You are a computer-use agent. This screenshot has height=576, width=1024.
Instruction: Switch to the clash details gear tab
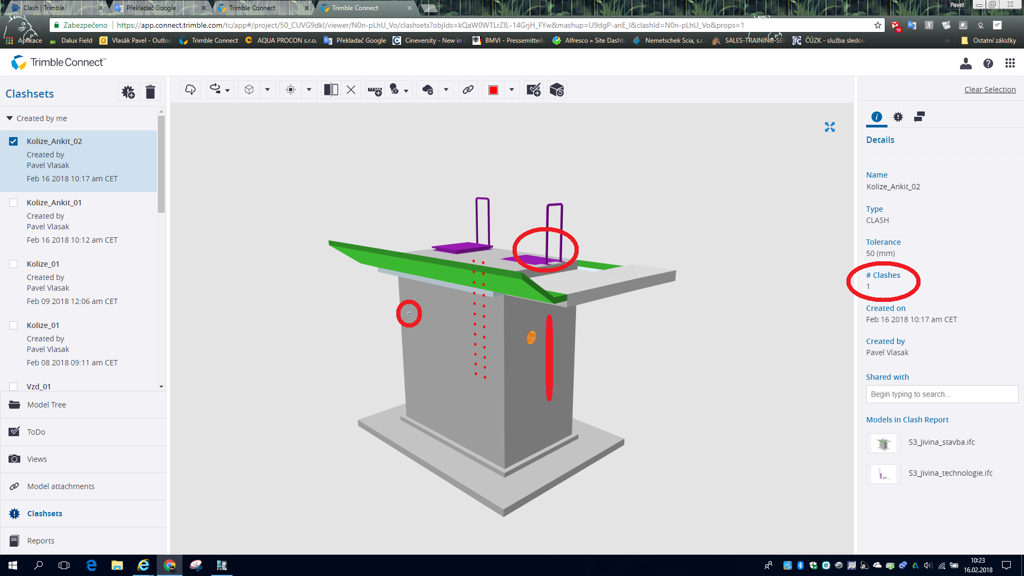click(898, 117)
